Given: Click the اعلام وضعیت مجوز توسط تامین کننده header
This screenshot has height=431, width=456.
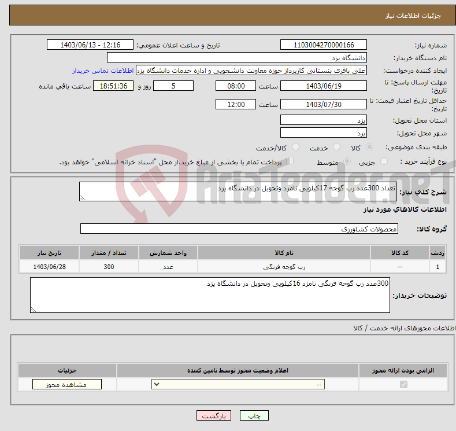Looking at the screenshot, I should coord(238,370).
